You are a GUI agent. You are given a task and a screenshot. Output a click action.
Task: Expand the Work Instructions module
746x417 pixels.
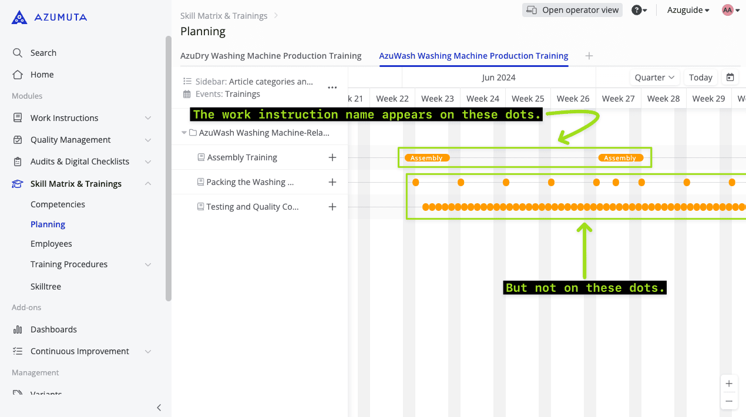(147, 118)
